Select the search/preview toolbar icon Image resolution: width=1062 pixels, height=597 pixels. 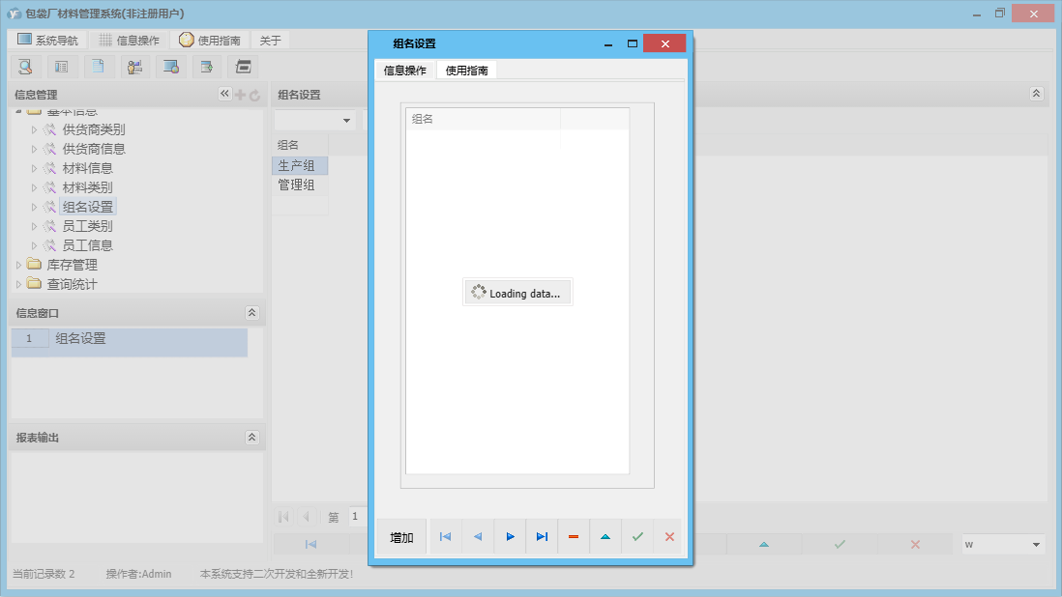25,66
